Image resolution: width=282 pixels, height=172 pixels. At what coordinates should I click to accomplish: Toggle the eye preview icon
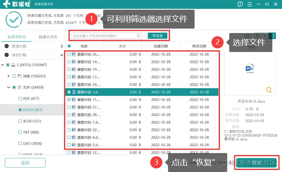point(248,36)
